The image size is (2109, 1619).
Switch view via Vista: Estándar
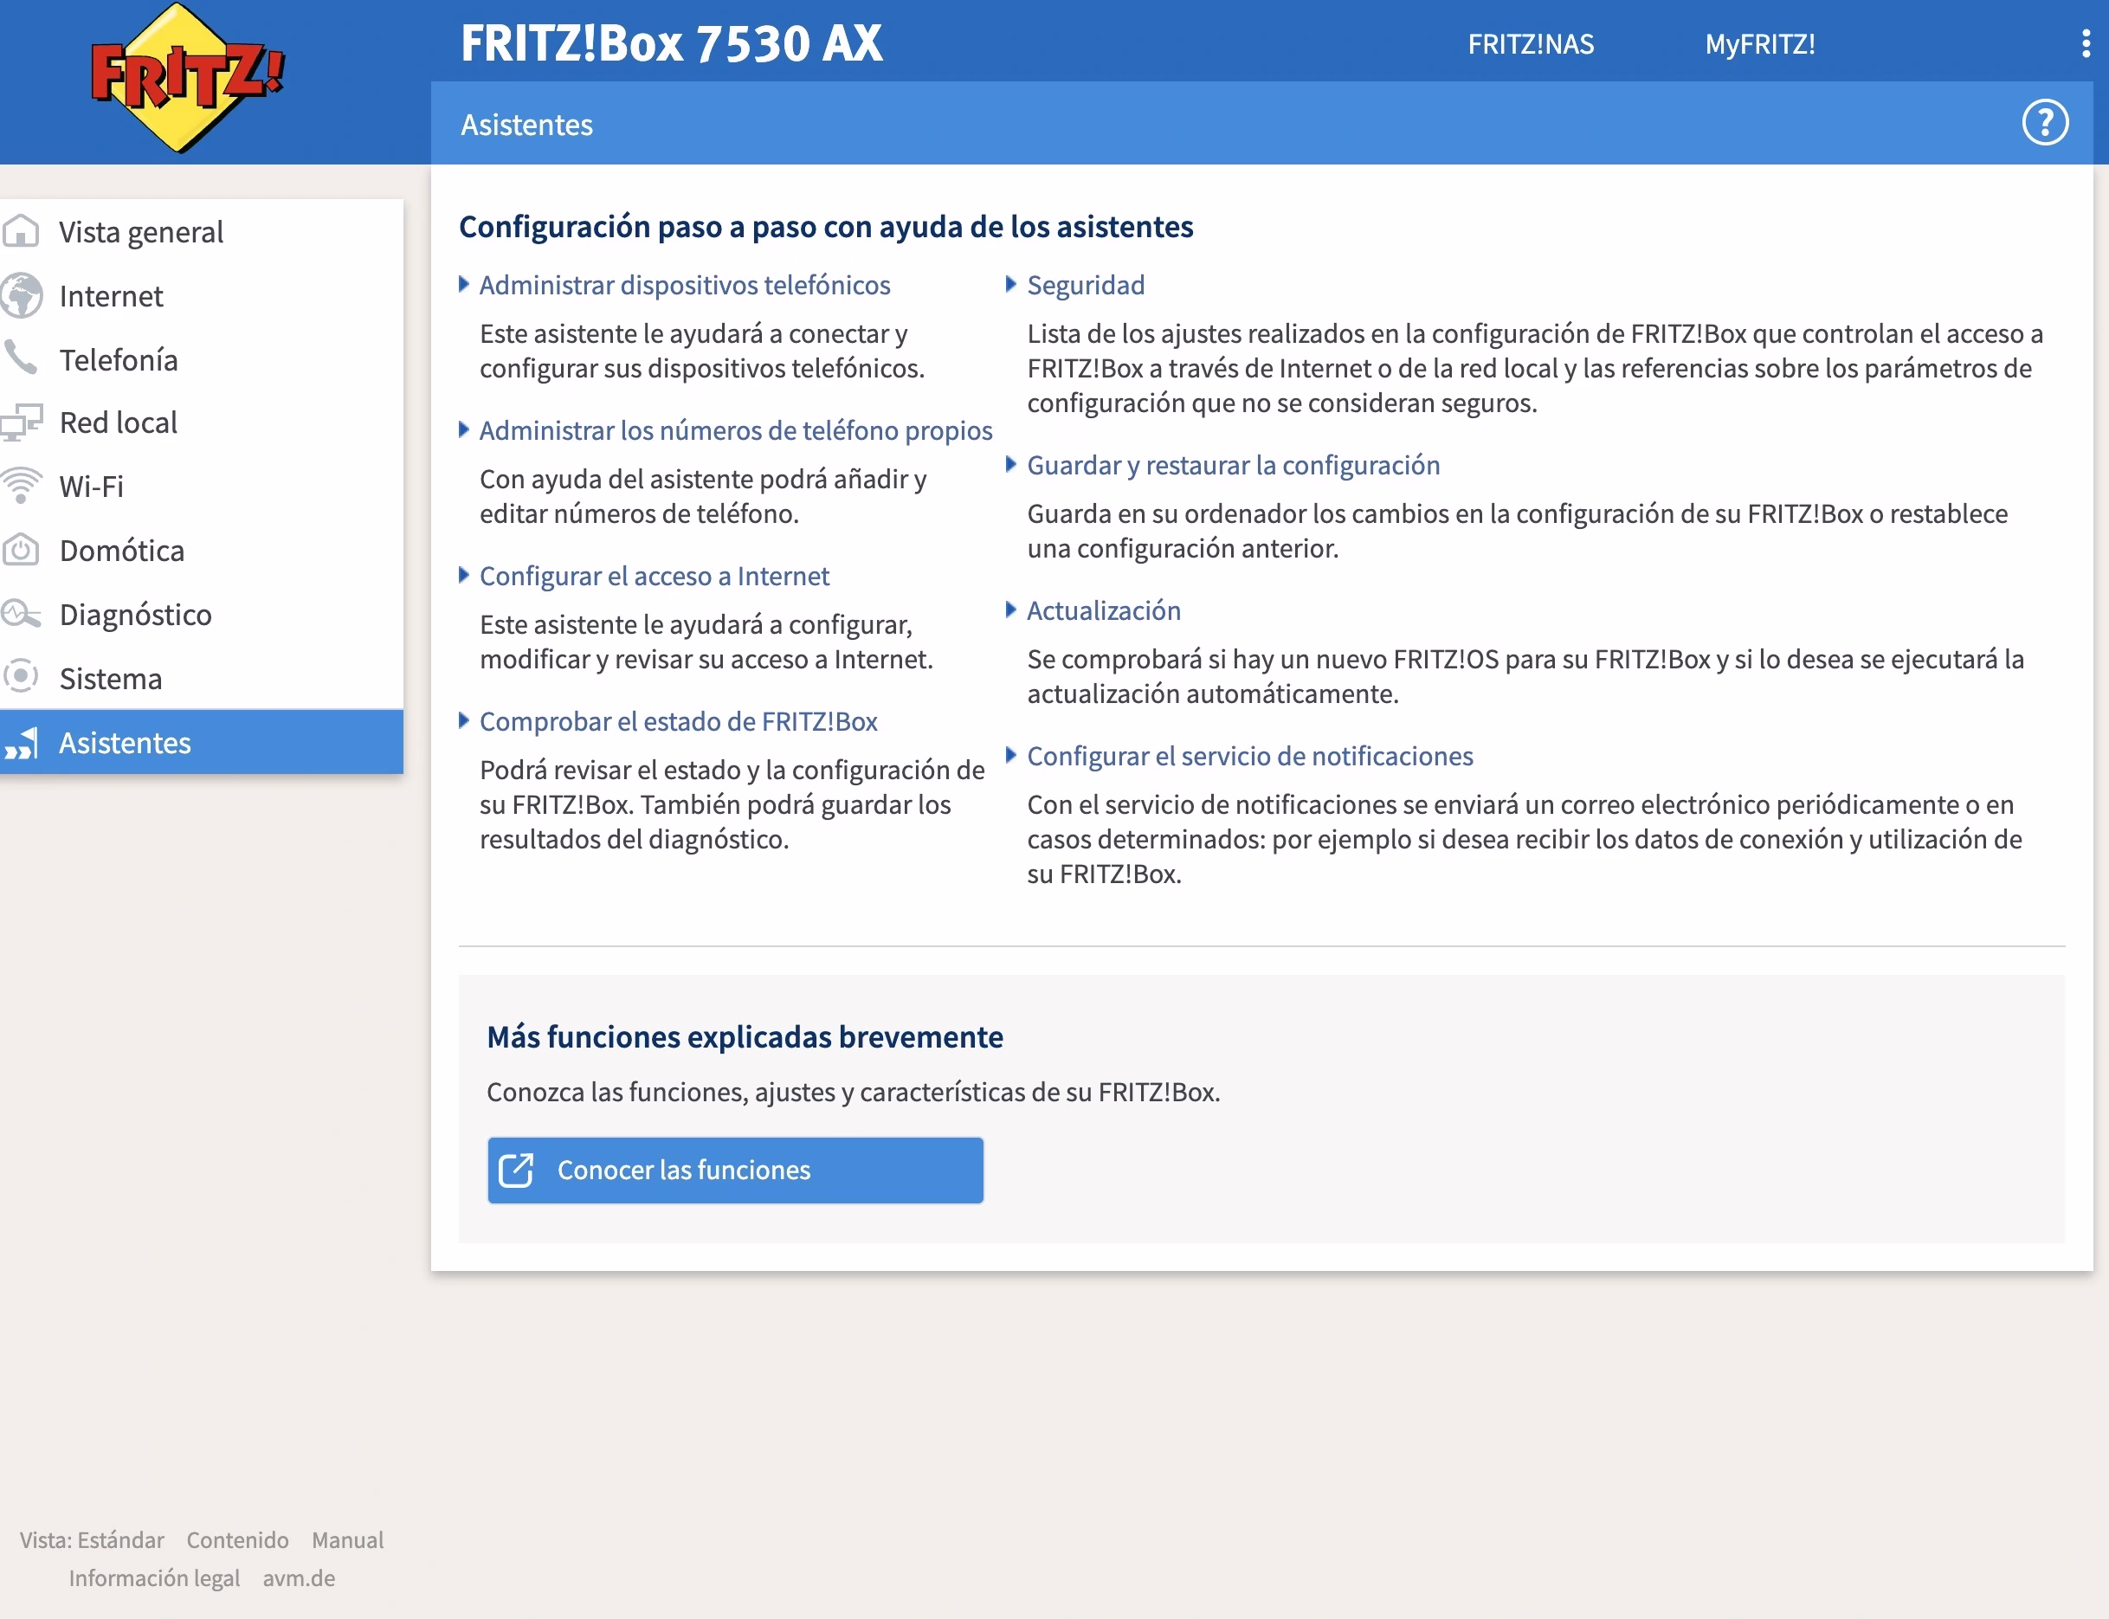point(92,1540)
